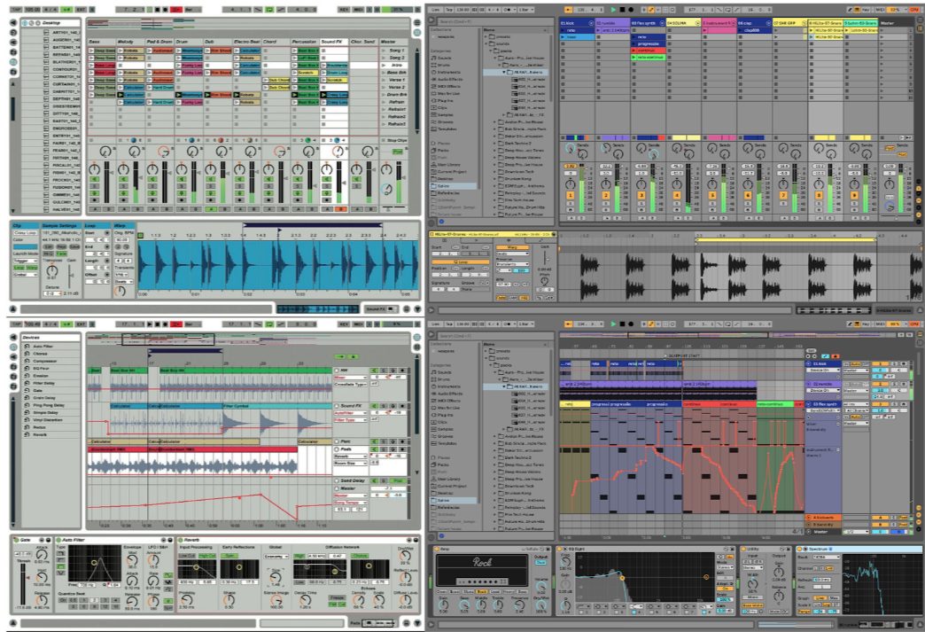The height and width of the screenshot is (632, 925).
Task: Open the Song Tempo chooser on Master track
Action: 351,503
